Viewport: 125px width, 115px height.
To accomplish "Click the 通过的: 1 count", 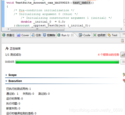I will click(x=12, y=94).
